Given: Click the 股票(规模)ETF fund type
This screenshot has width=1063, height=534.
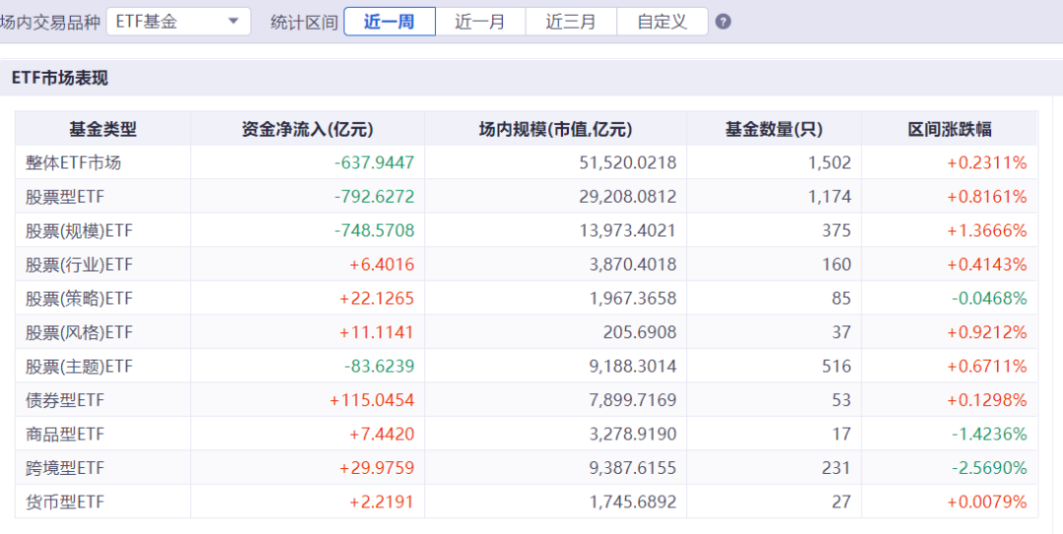Looking at the screenshot, I should 80,231.
